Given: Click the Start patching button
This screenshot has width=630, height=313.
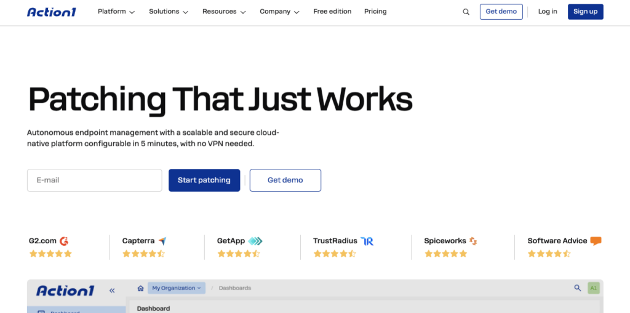Looking at the screenshot, I should [x=204, y=181].
